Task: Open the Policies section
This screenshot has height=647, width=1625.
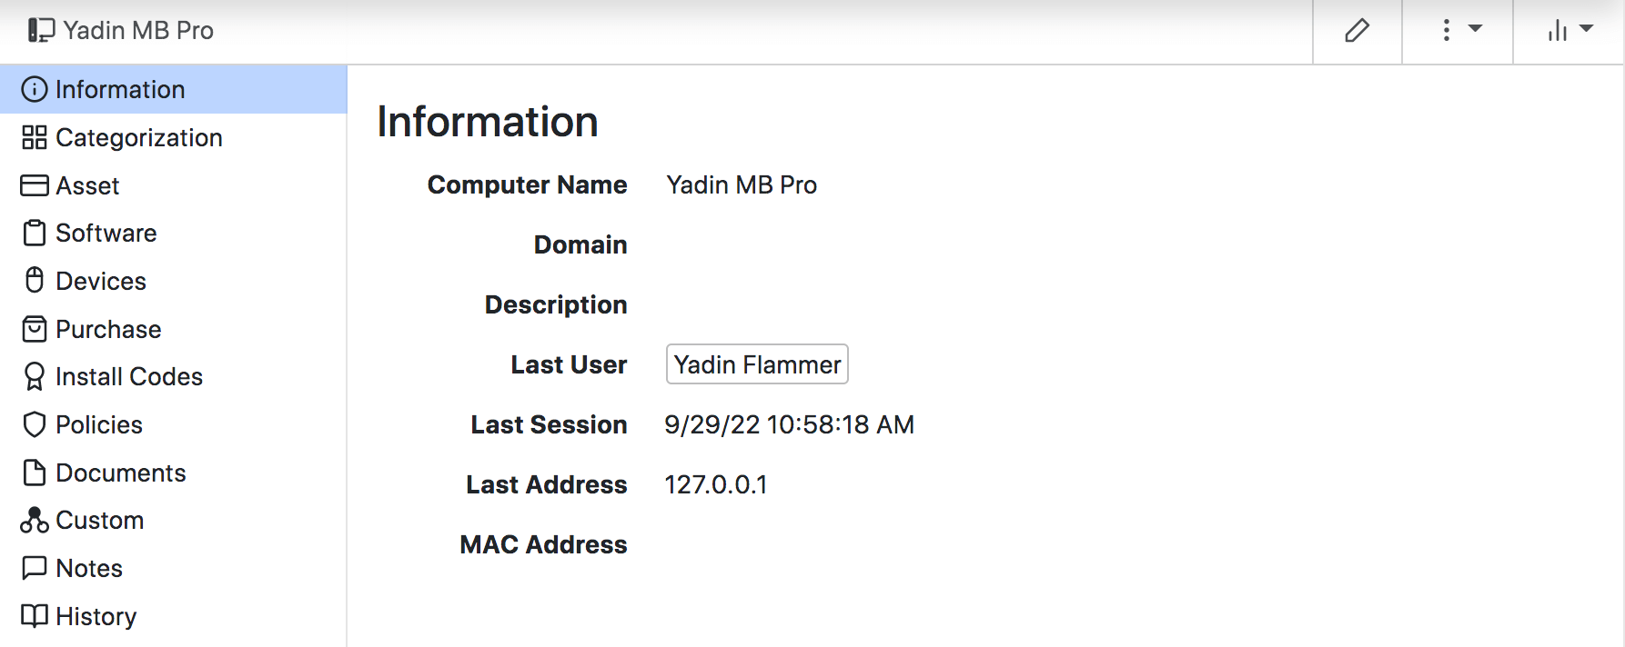Action: 98,424
